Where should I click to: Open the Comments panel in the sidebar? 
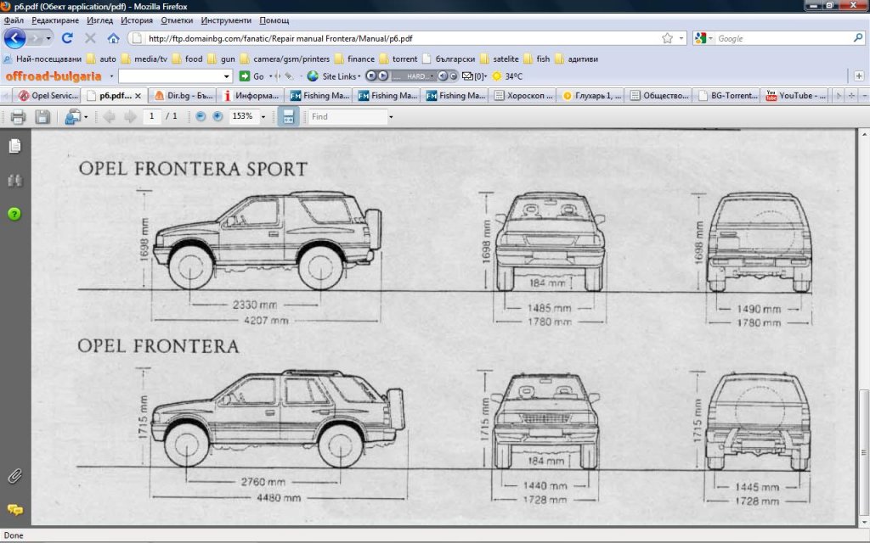coord(14,510)
